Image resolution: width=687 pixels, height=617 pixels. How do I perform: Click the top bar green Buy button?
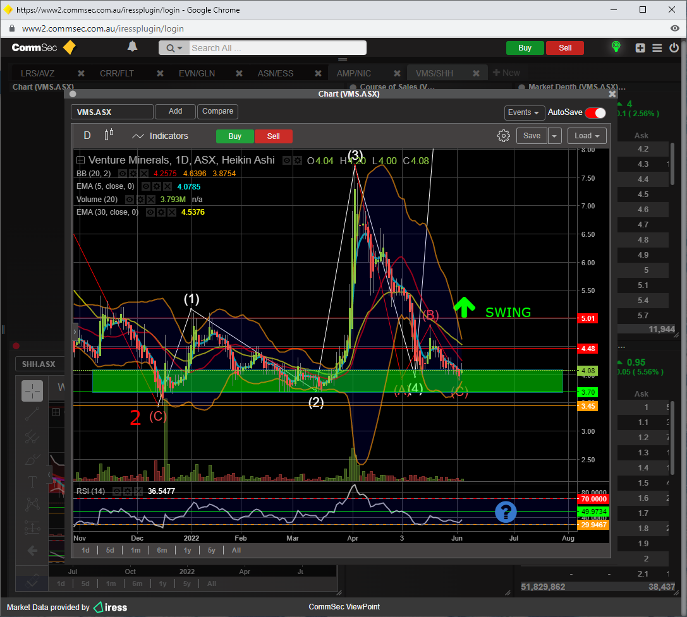pyautogui.click(x=525, y=48)
